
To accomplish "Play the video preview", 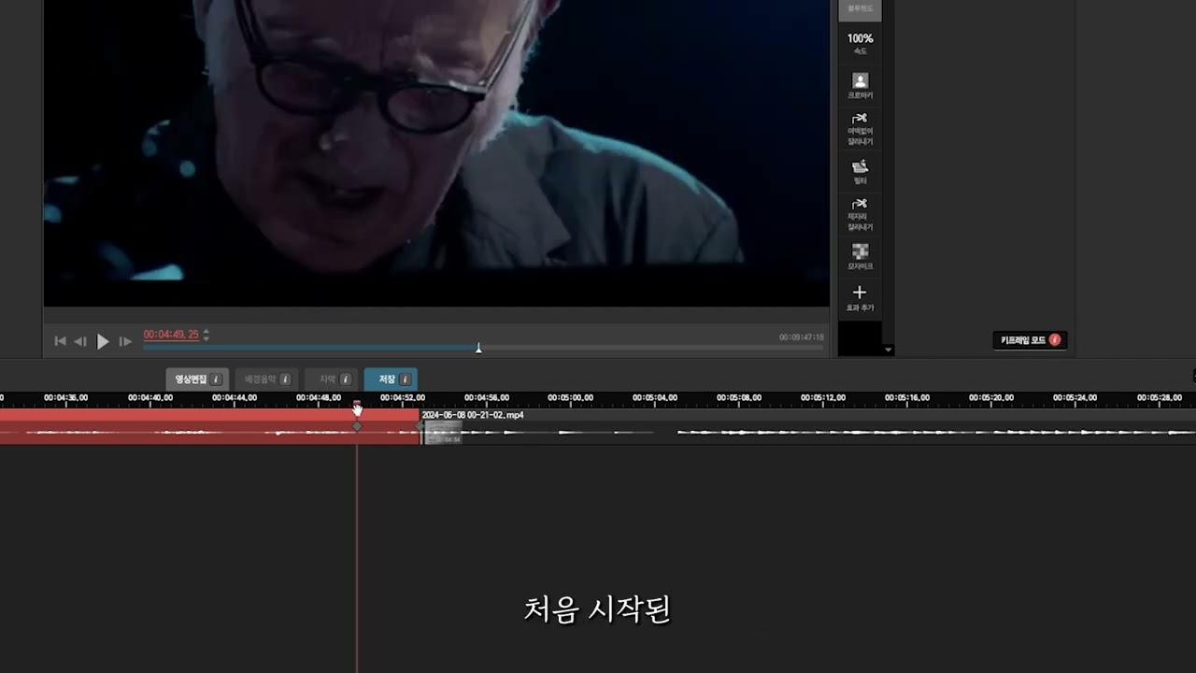I will [x=103, y=341].
